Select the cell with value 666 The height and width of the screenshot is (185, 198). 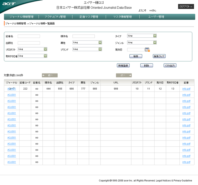point(71,89)
